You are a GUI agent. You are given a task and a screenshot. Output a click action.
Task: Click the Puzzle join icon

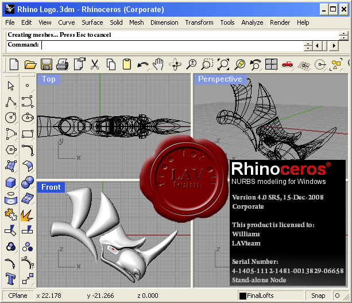11,214
